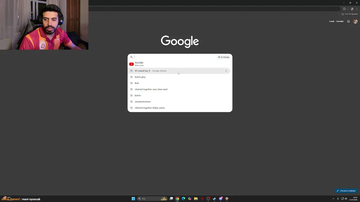Click the taskbar Ara search box

tap(152, 199)
